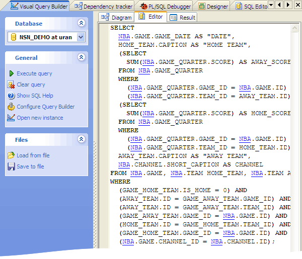Screen dimensions: 302x259
Task: Click the PL/SQL Debugger bug icon
Action: (x=144, y=7)
